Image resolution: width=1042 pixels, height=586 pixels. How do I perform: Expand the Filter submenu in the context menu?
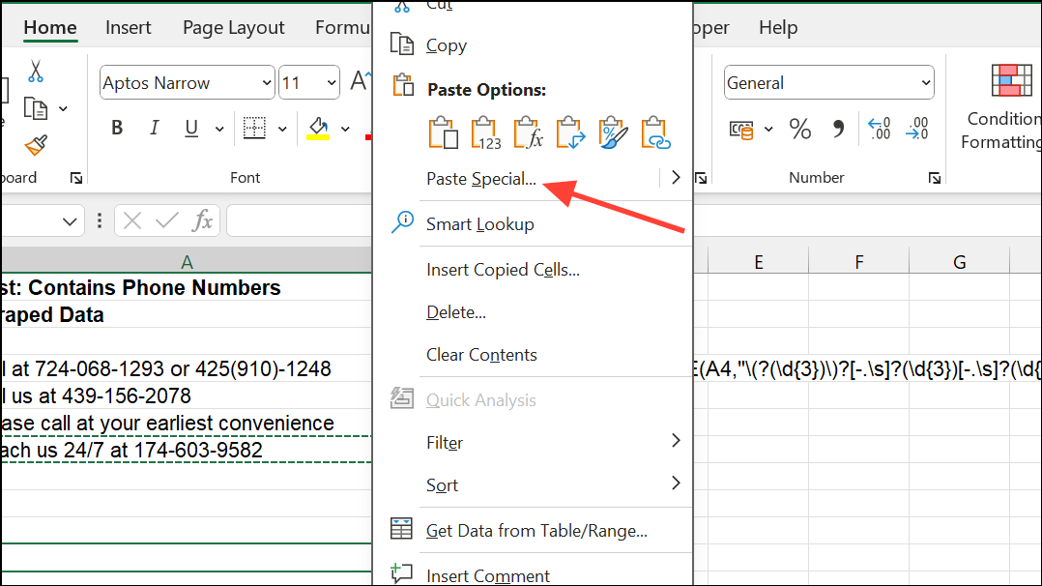pyautogui.click(x=445, y=442)
